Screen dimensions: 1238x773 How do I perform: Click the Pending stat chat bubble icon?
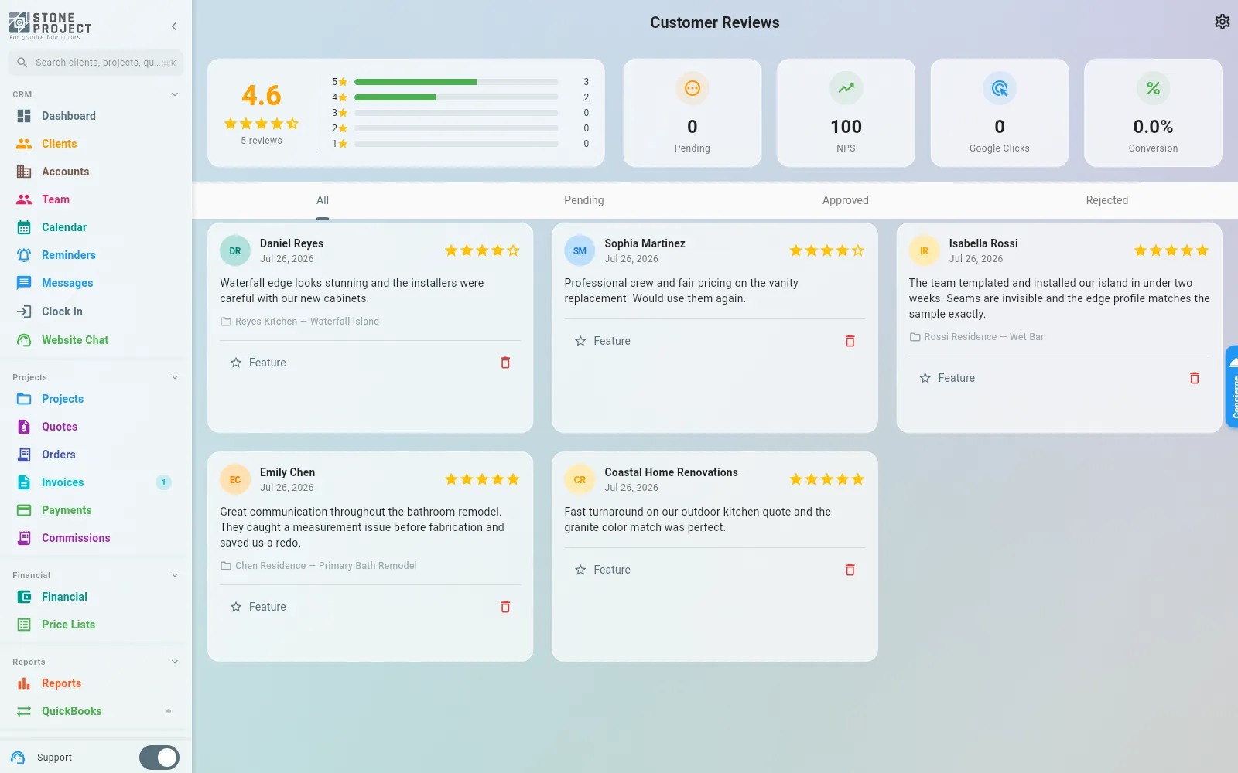coord(693,88)
